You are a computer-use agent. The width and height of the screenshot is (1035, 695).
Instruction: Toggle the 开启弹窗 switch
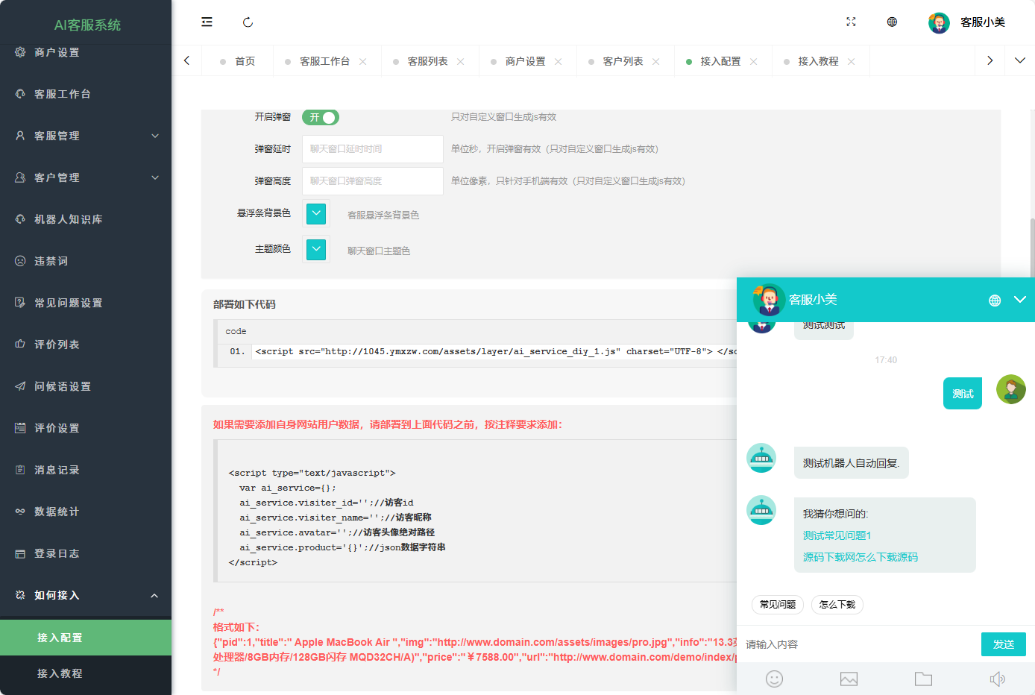click(x=321, y=117)
